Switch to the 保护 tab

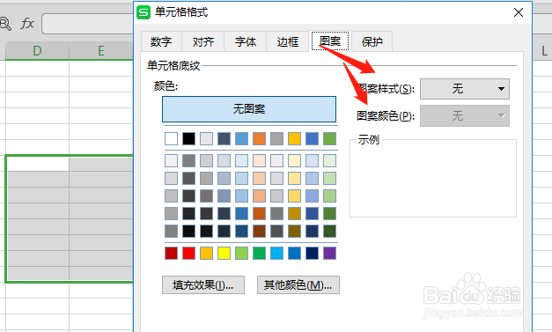click(x=372, y=41)
